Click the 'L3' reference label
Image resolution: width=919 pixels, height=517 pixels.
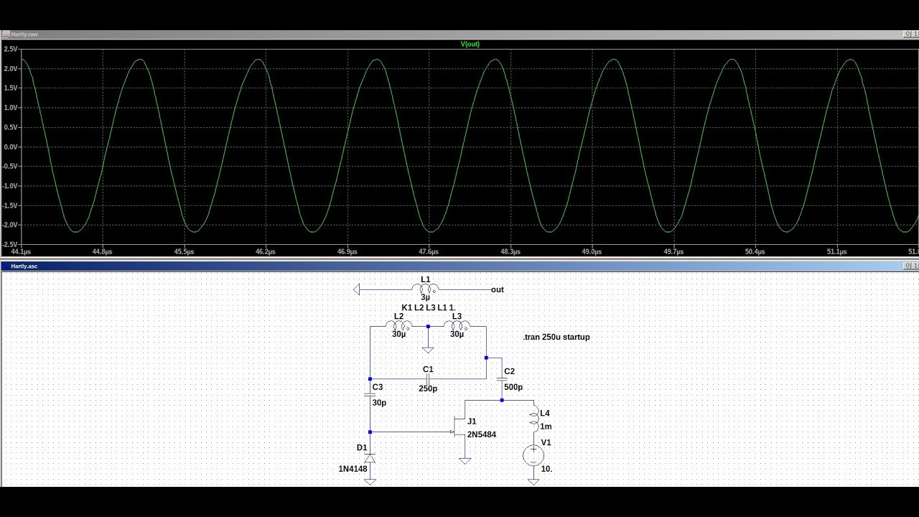[x=457, y=316]
